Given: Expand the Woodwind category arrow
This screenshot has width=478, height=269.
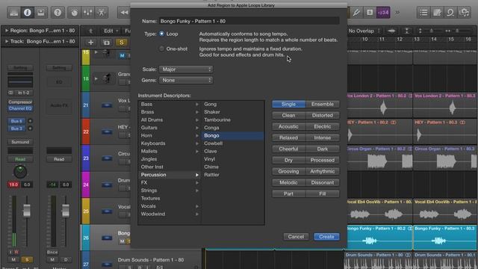Looking at the screenshot, I should click(197, 214).
